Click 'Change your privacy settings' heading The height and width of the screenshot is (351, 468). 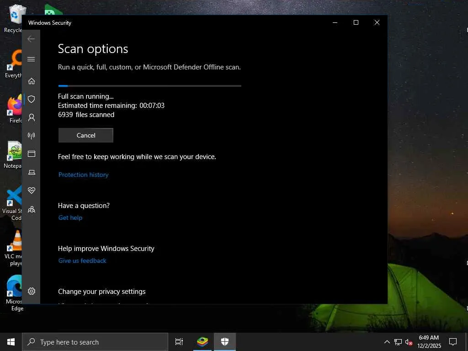coord(102,291)
